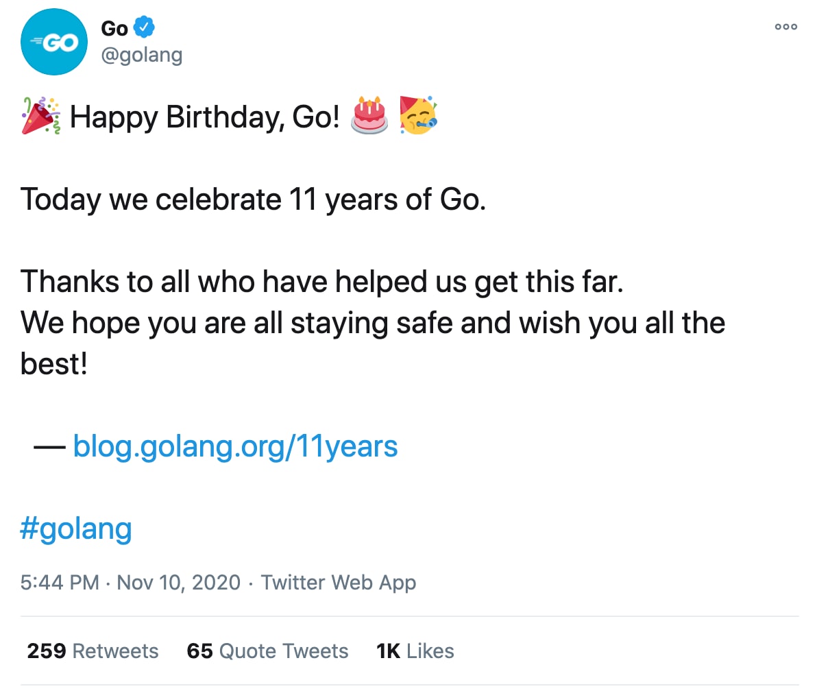The image size is (817, 691).
Task: Click the 5:44 PM Nov 10 timestamp
Action: 130,583
